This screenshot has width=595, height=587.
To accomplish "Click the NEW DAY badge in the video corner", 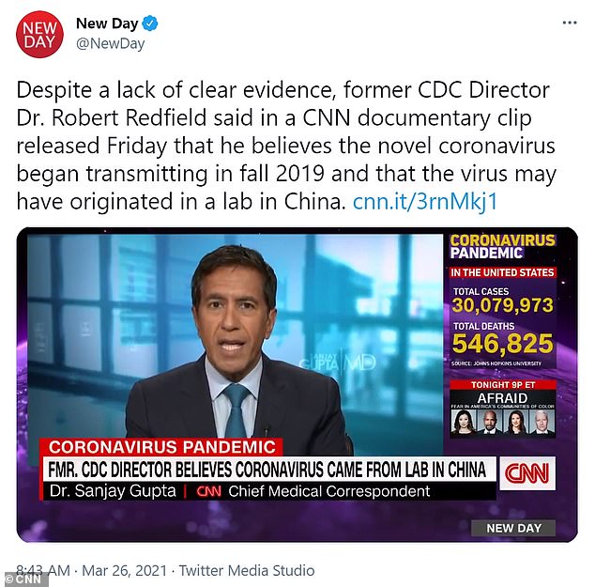I will click(513, 528).
